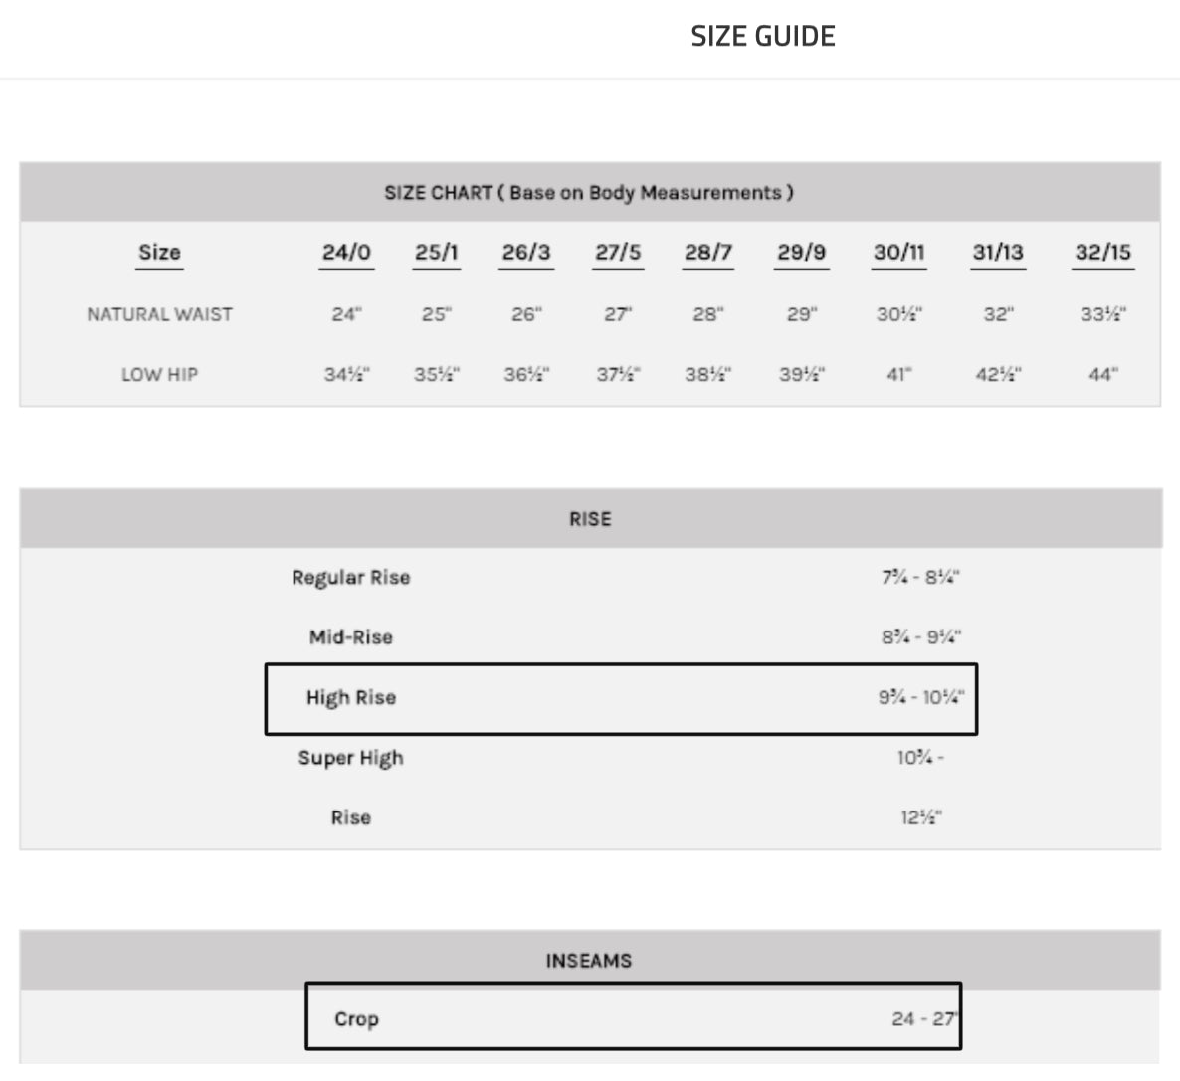The width and height of the screenshot is (1180, 1081).
Task: Select size 27/5 in chart
Action: pos(618,252)
